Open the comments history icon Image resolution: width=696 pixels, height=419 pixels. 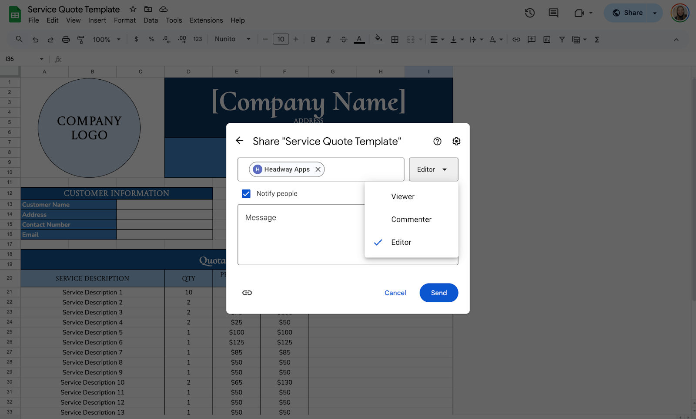click(x=553, y=13)
